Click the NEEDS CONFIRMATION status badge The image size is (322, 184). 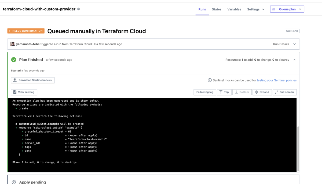(26, 31)
